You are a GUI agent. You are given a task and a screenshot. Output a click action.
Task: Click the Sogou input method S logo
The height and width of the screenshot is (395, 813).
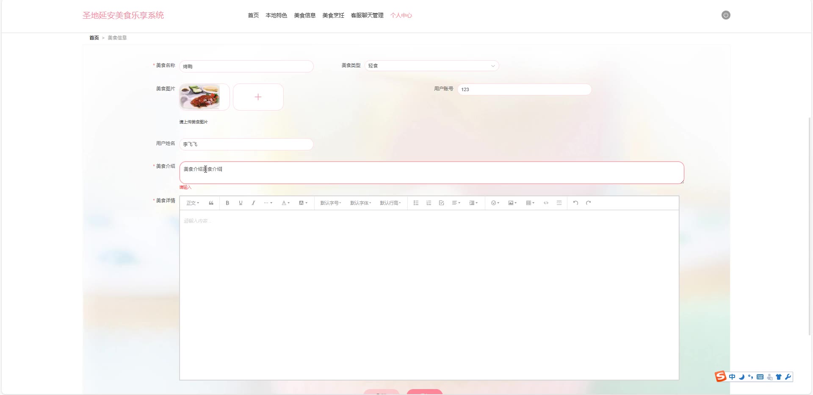(720, 376)
